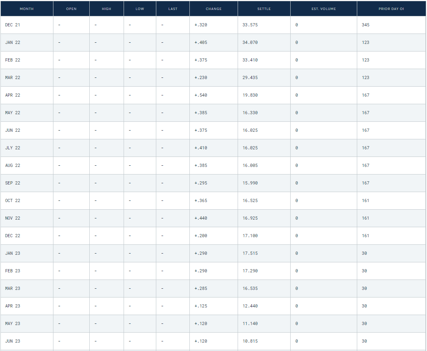The image size is (427, 351).
Task: Click the OPEN column header
Action: point(71,9)
